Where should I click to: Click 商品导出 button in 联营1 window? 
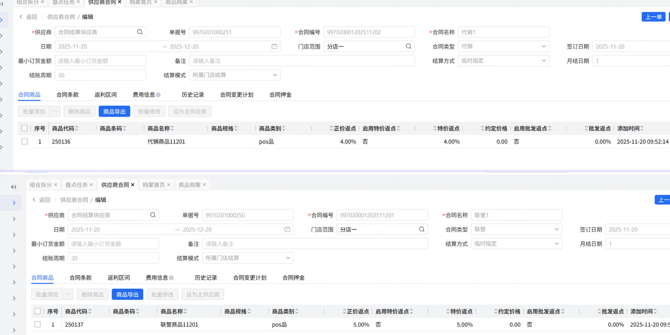(x=128, y=294)
